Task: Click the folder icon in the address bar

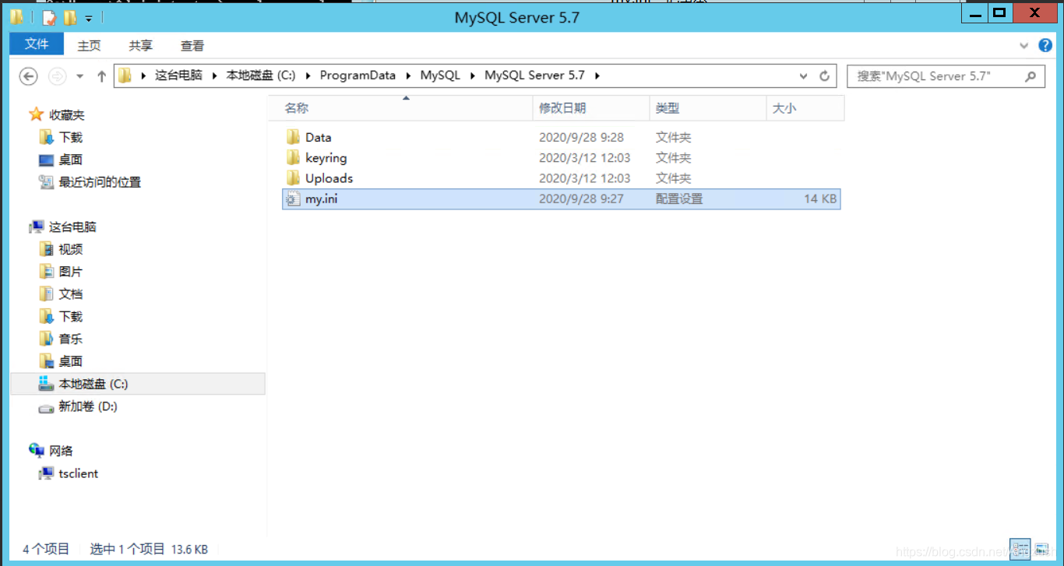Action: pos(125,76)
